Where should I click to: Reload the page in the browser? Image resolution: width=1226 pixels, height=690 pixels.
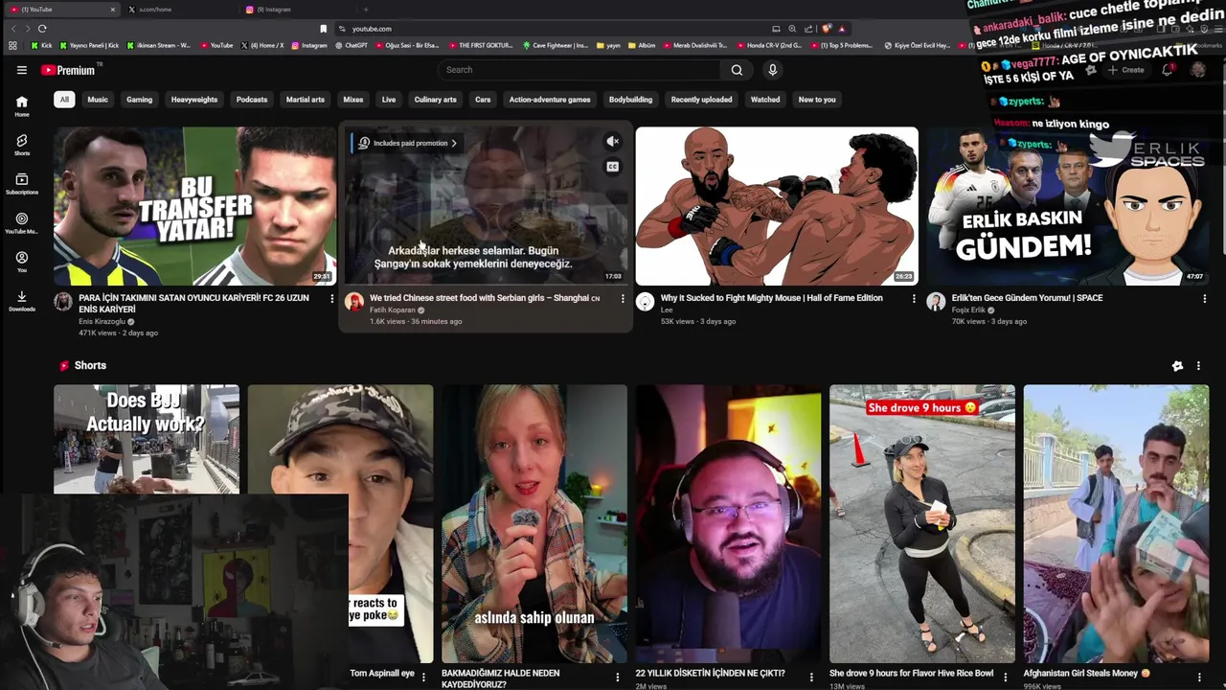tap(42, 29)
